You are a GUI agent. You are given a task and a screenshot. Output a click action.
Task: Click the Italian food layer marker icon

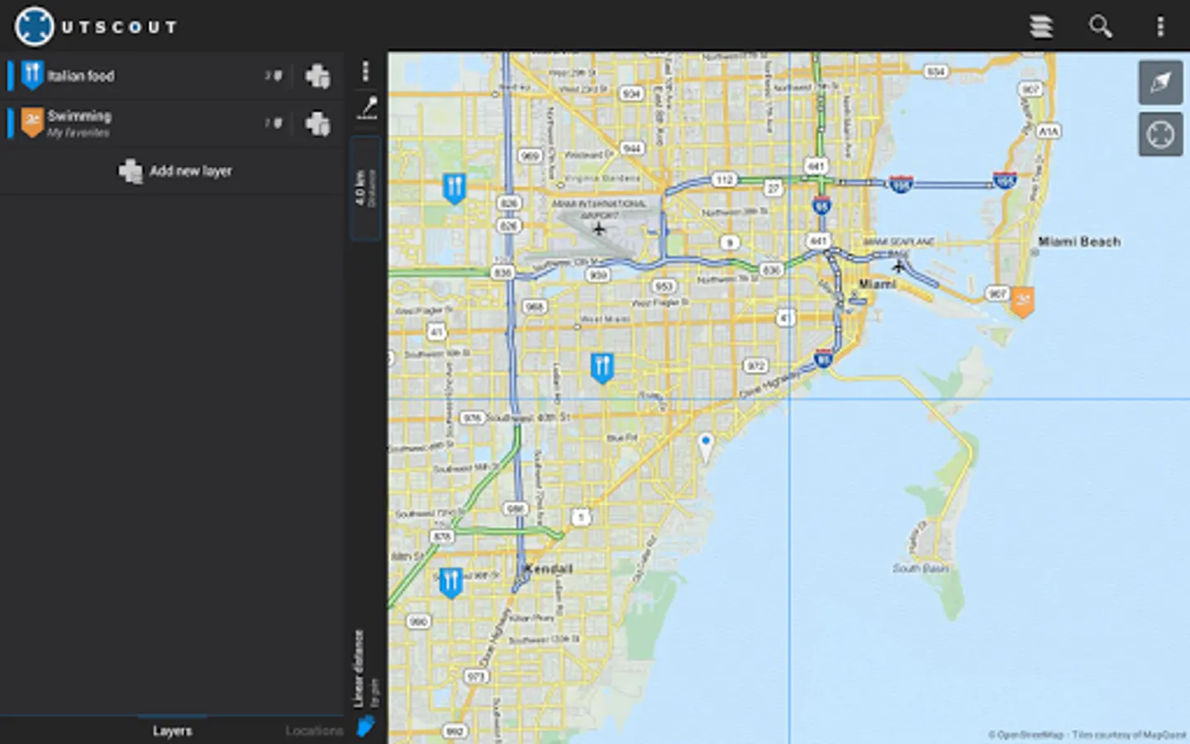(x=32, y=75)
